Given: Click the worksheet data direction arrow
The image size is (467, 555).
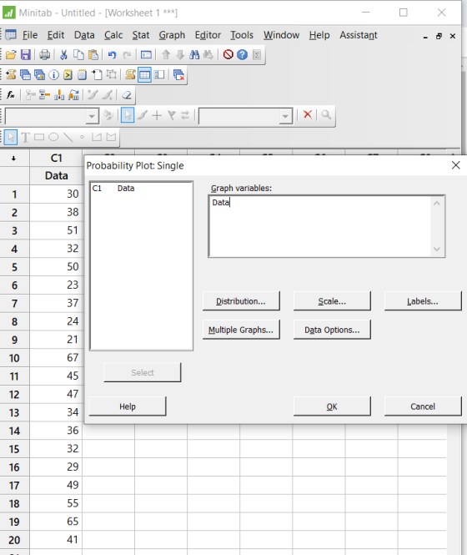Looking at the screenshot, I should (x=14, y=159).
